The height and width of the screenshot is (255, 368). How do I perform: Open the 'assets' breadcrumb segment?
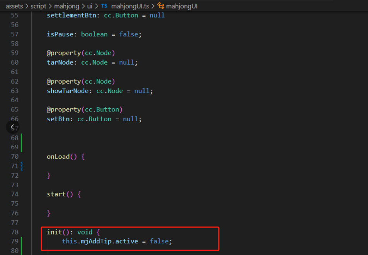coord(14,6)
